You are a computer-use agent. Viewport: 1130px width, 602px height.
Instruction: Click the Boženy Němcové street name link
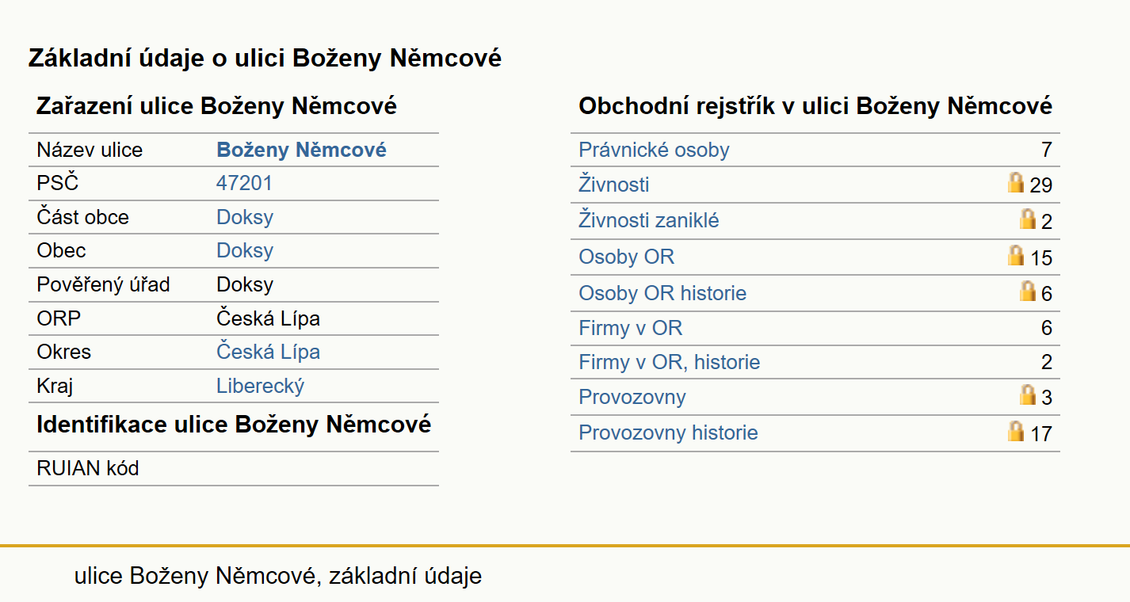pos(302,150)
